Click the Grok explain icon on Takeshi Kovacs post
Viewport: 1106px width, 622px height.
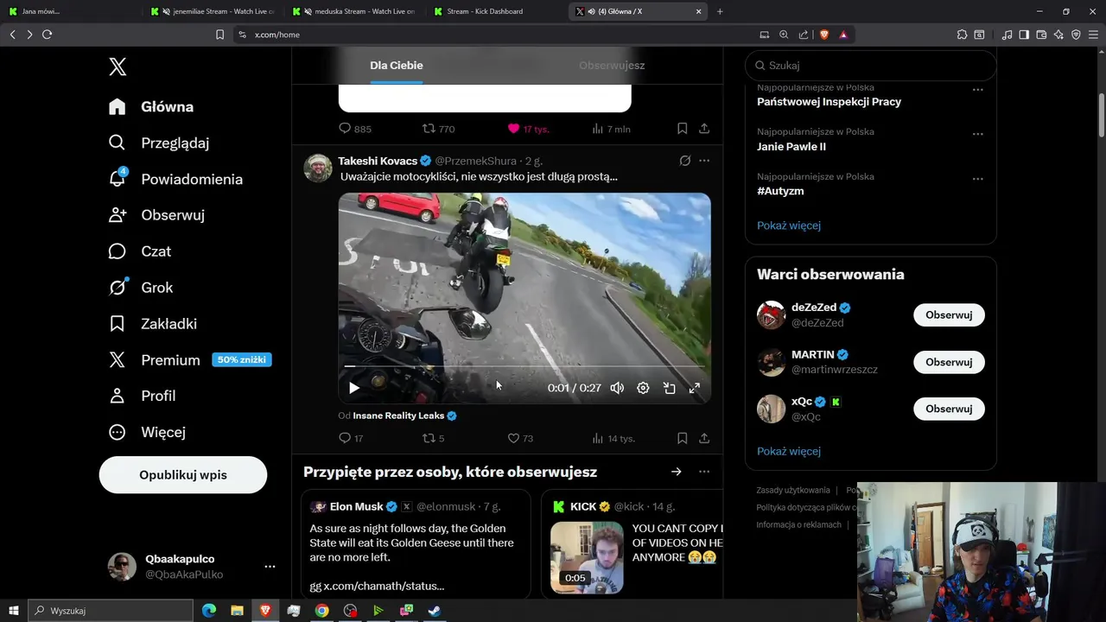click(x=684, y=161)
